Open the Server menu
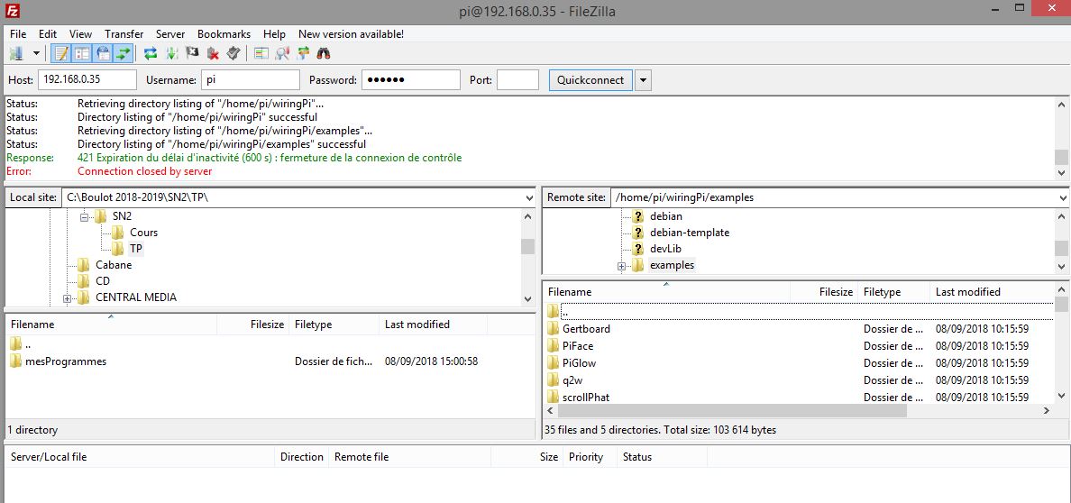1071x503 pixels. click(170, 33)
